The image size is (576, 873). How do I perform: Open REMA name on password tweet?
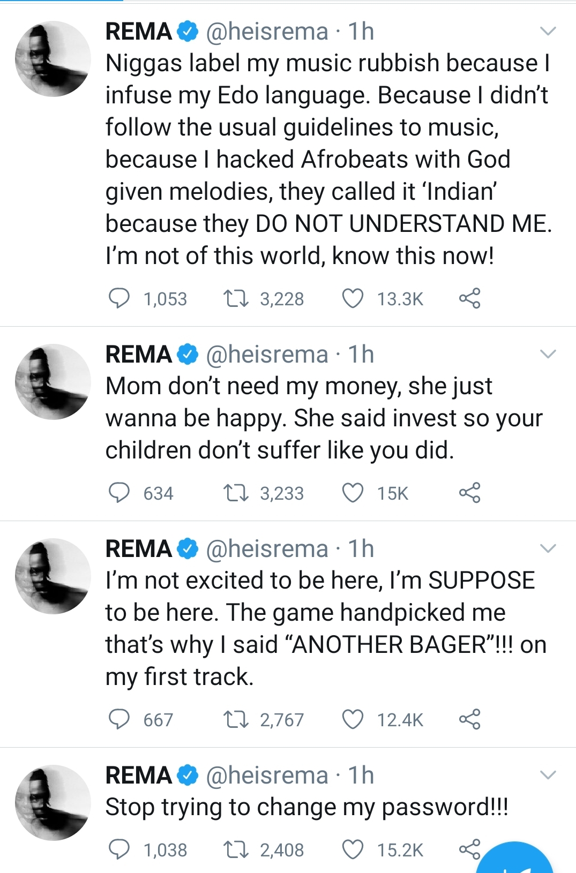click(x=139, y=775)
